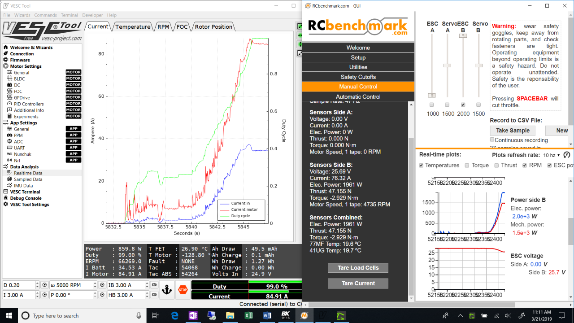Click the VESC Tool taskbar icon

click(x=322, y=315)
